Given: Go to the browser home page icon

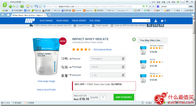Looking at the screenshot, I should click(28, 6).
